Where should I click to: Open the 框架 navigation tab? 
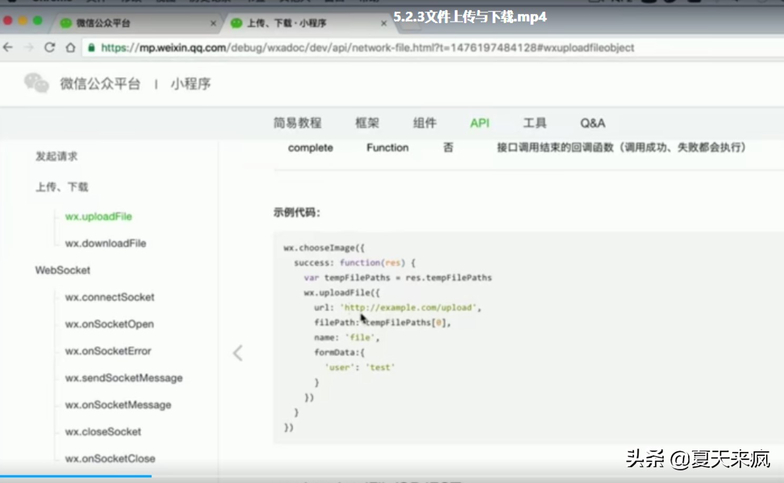367,123
